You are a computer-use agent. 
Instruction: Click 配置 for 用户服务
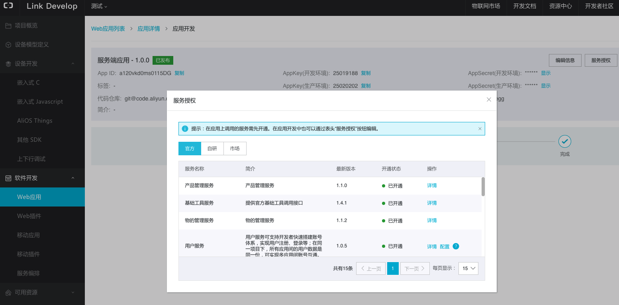coord(445,247)
